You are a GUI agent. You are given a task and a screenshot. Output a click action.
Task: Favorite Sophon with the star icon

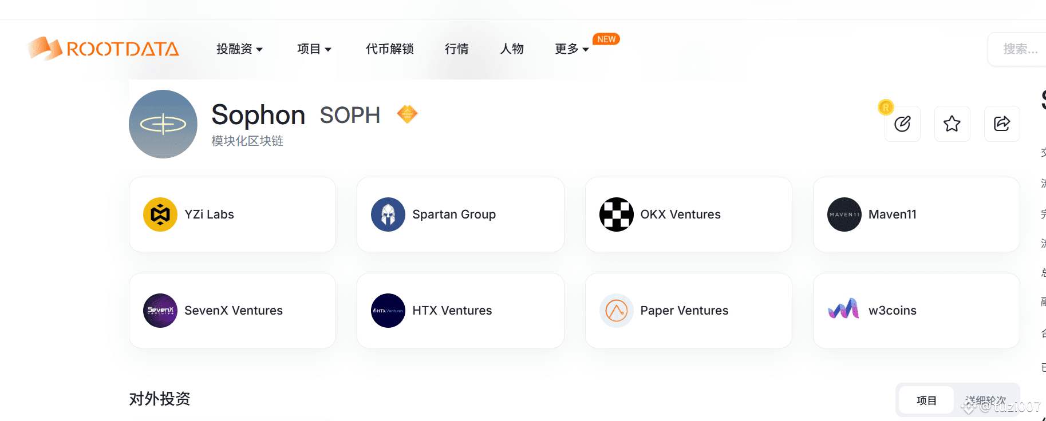pyautogui.click(x=952, y=124)
